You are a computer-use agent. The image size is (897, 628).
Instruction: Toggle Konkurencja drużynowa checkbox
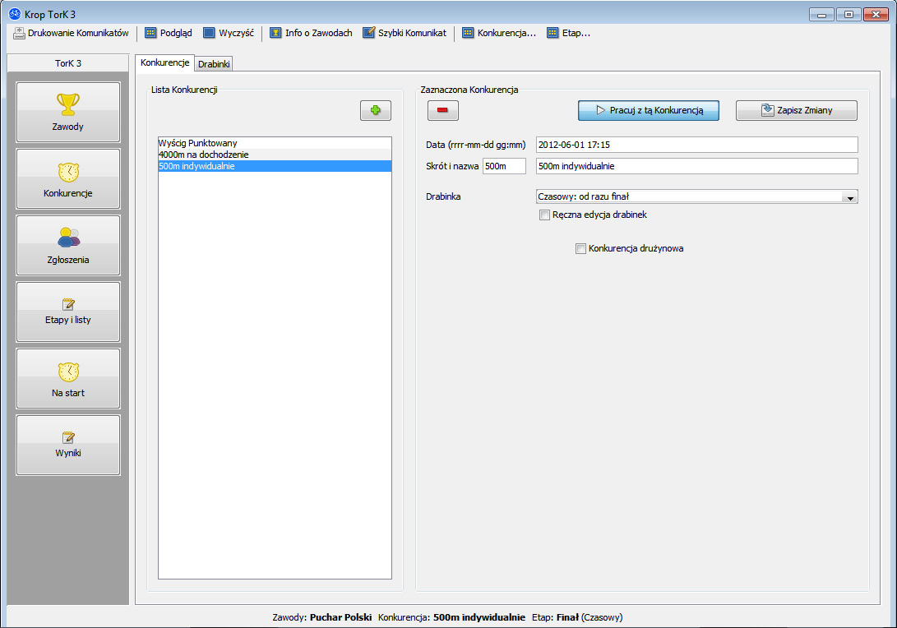coord(580,248)
